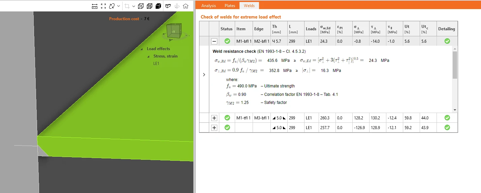Click the perspective plate view icon

point(168,6)
